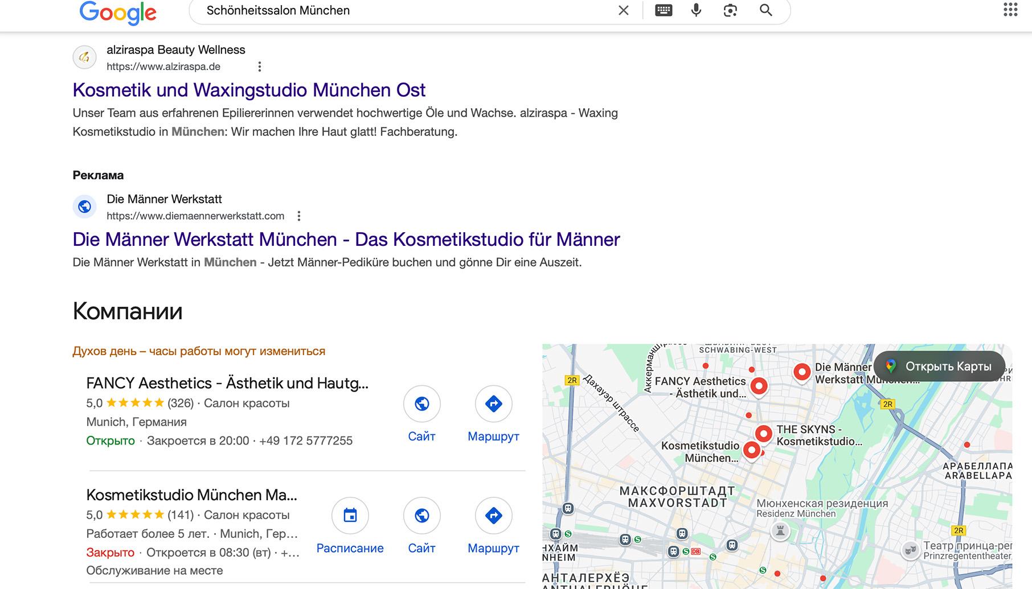1032x589 pixels.
Task: Open the on-screen keyboard input tool
Action: click(664, 10)
